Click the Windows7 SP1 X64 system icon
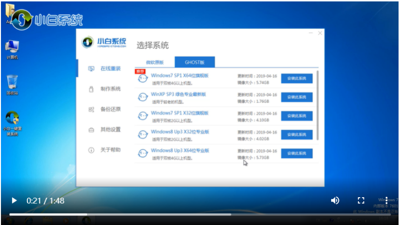This screenshot has height=225, width=400. (142, 79)
